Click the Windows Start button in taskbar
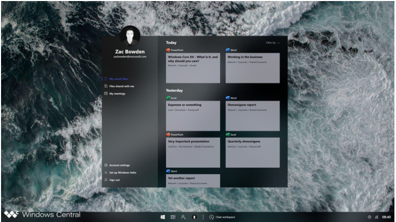The width and height of the screenshot is (396, 222). (x=163, y=217)
